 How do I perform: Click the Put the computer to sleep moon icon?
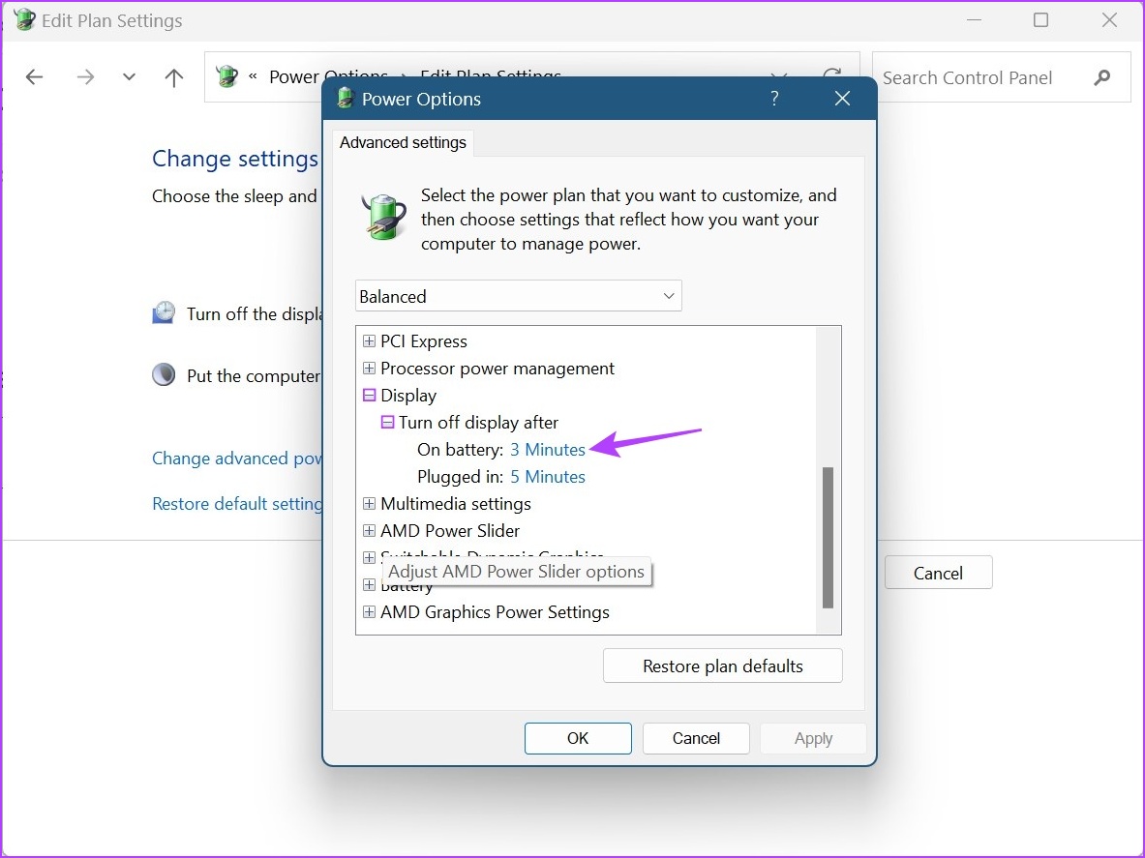click(164, 375)
